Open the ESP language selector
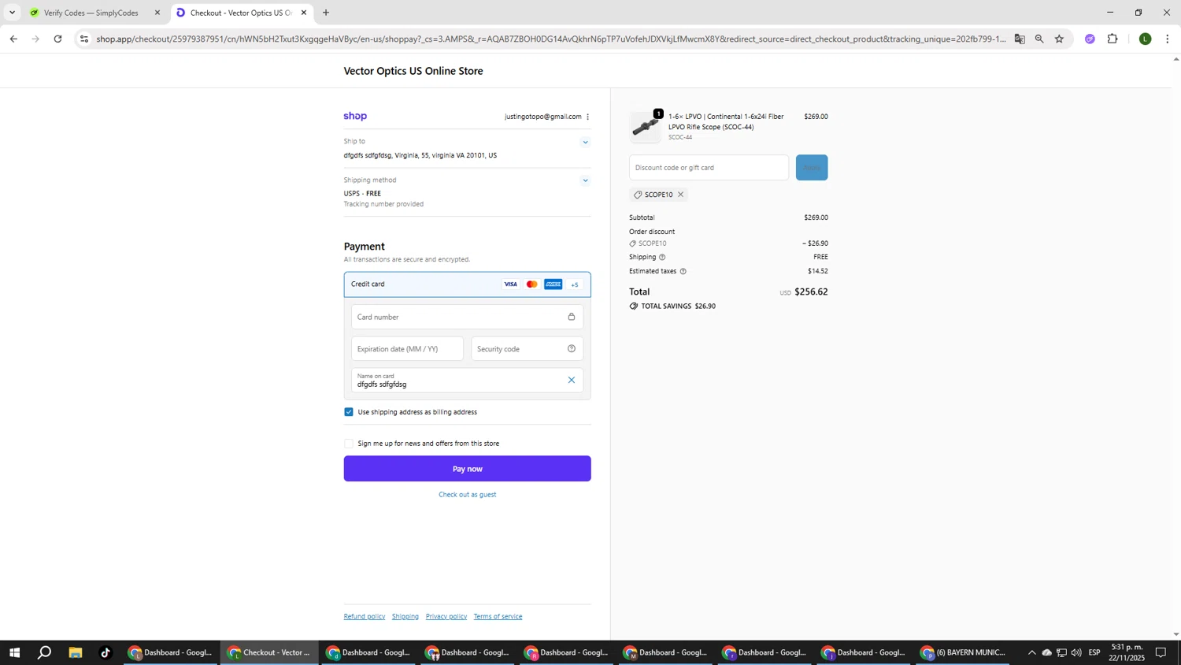 click(1094, 652)
